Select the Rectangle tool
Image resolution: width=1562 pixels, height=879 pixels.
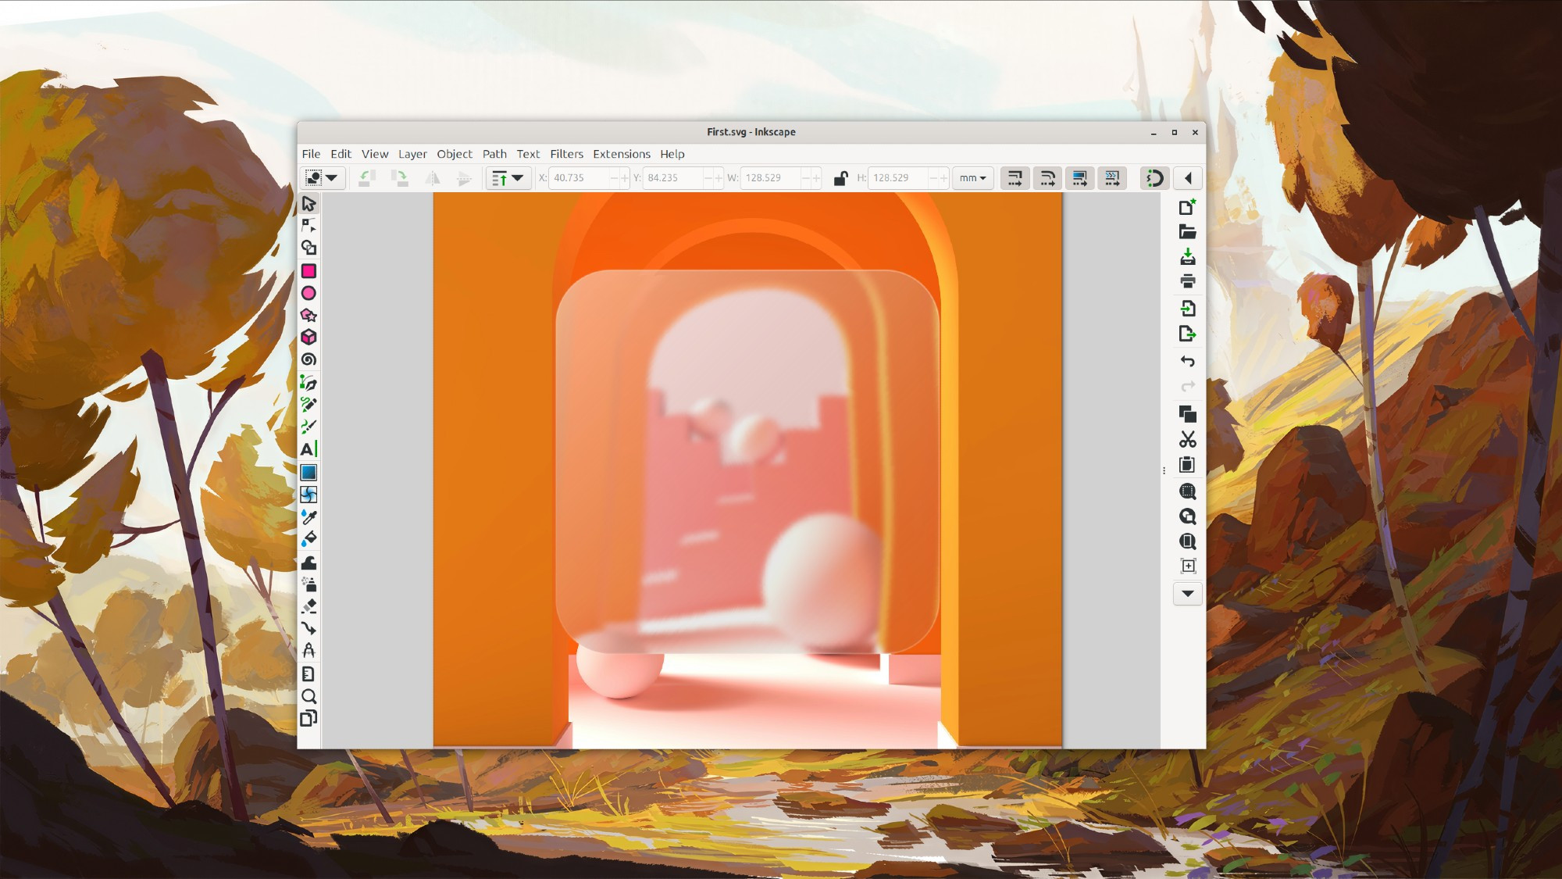point(308,271)
